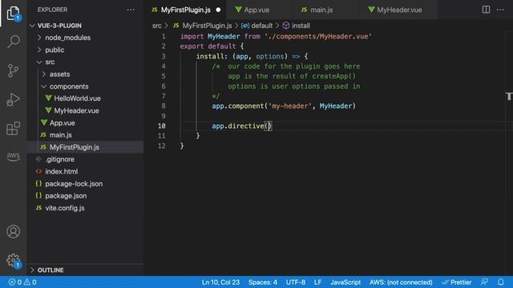Place cursor in app.directive() on line 10
Viewport: 513px width, 288px height.
(241, 126)
